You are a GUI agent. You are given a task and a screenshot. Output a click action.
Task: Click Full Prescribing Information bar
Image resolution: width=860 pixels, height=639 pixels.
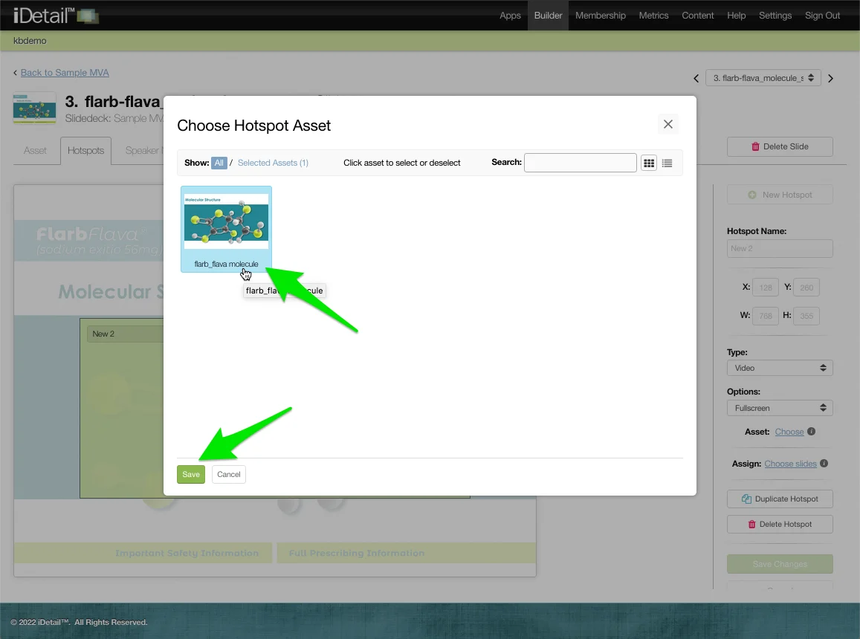click(x=406, y=553)
